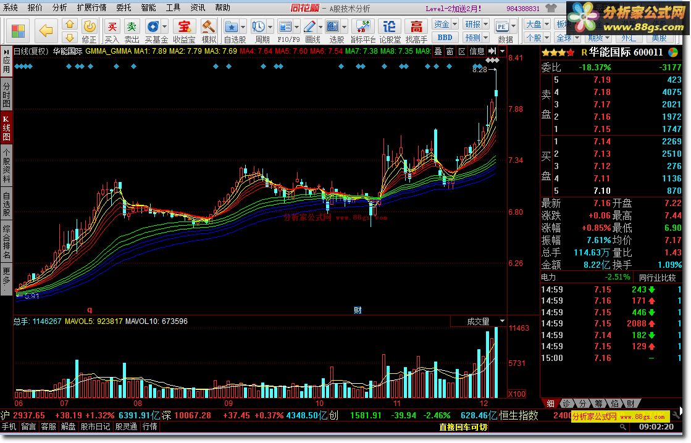Select the 细 detail tab
Image resolution: width=691 pixels, height=443 pixels.
pos(550,404)
